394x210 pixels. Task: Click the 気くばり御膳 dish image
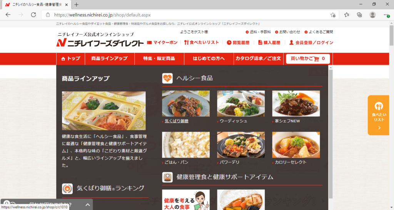(186, 103)
